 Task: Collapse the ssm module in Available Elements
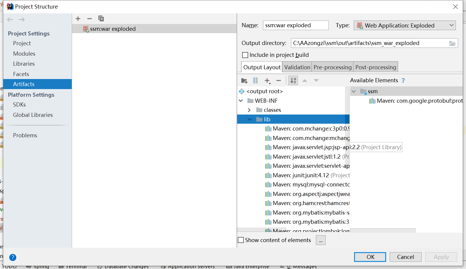(x=354, y=91)
